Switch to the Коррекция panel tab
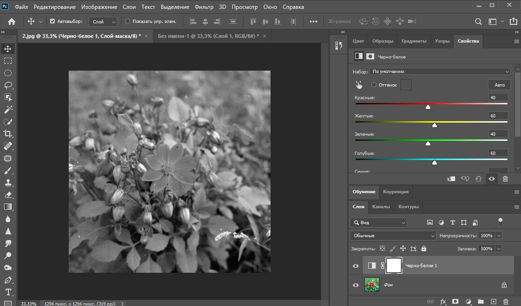Viewport: 521px width, 306px height. coord(395,191)
